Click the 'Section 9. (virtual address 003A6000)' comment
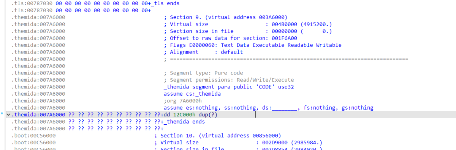The height and width of the screenshot is (150, 456). coord(228,17)
